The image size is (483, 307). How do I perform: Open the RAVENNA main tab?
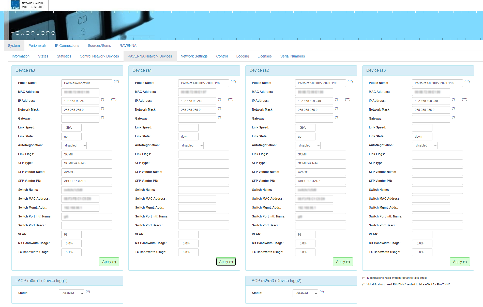(x=128, y=46)
